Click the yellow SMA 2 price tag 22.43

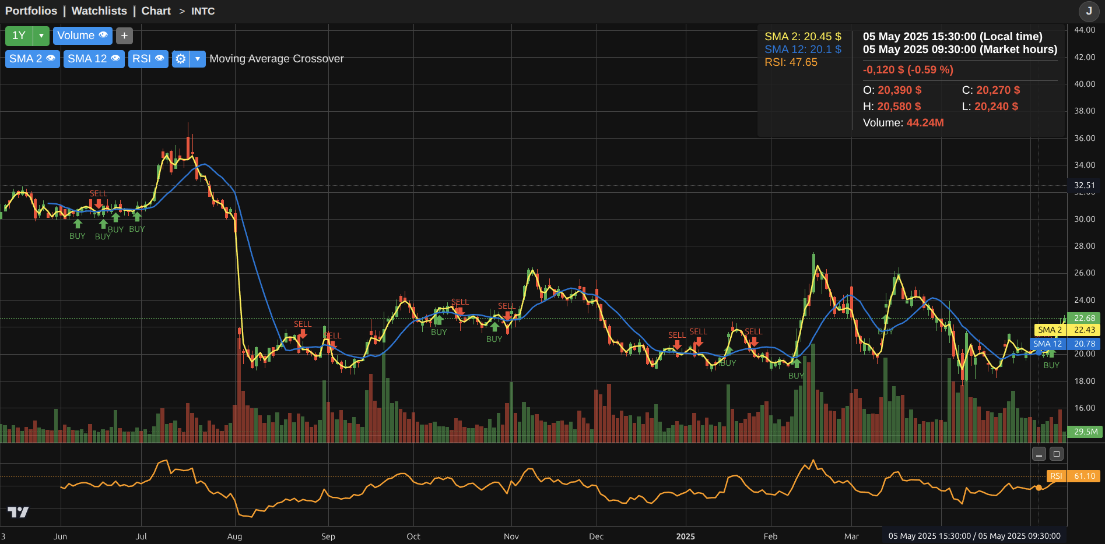click(1067, 330)
